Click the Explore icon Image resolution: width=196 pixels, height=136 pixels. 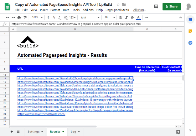pyautogui.click(x=178, y=132)
